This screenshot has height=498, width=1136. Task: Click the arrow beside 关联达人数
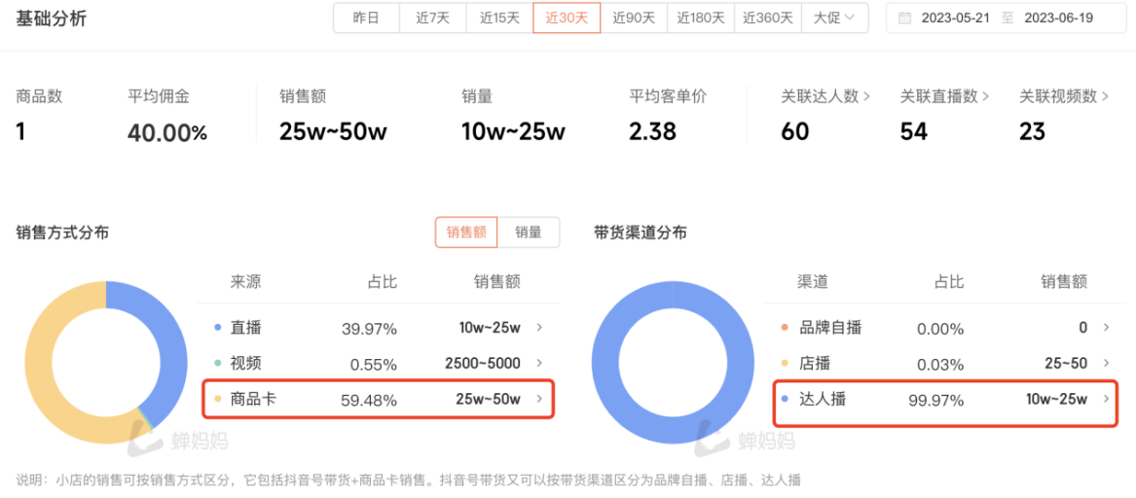coord(866,96)
